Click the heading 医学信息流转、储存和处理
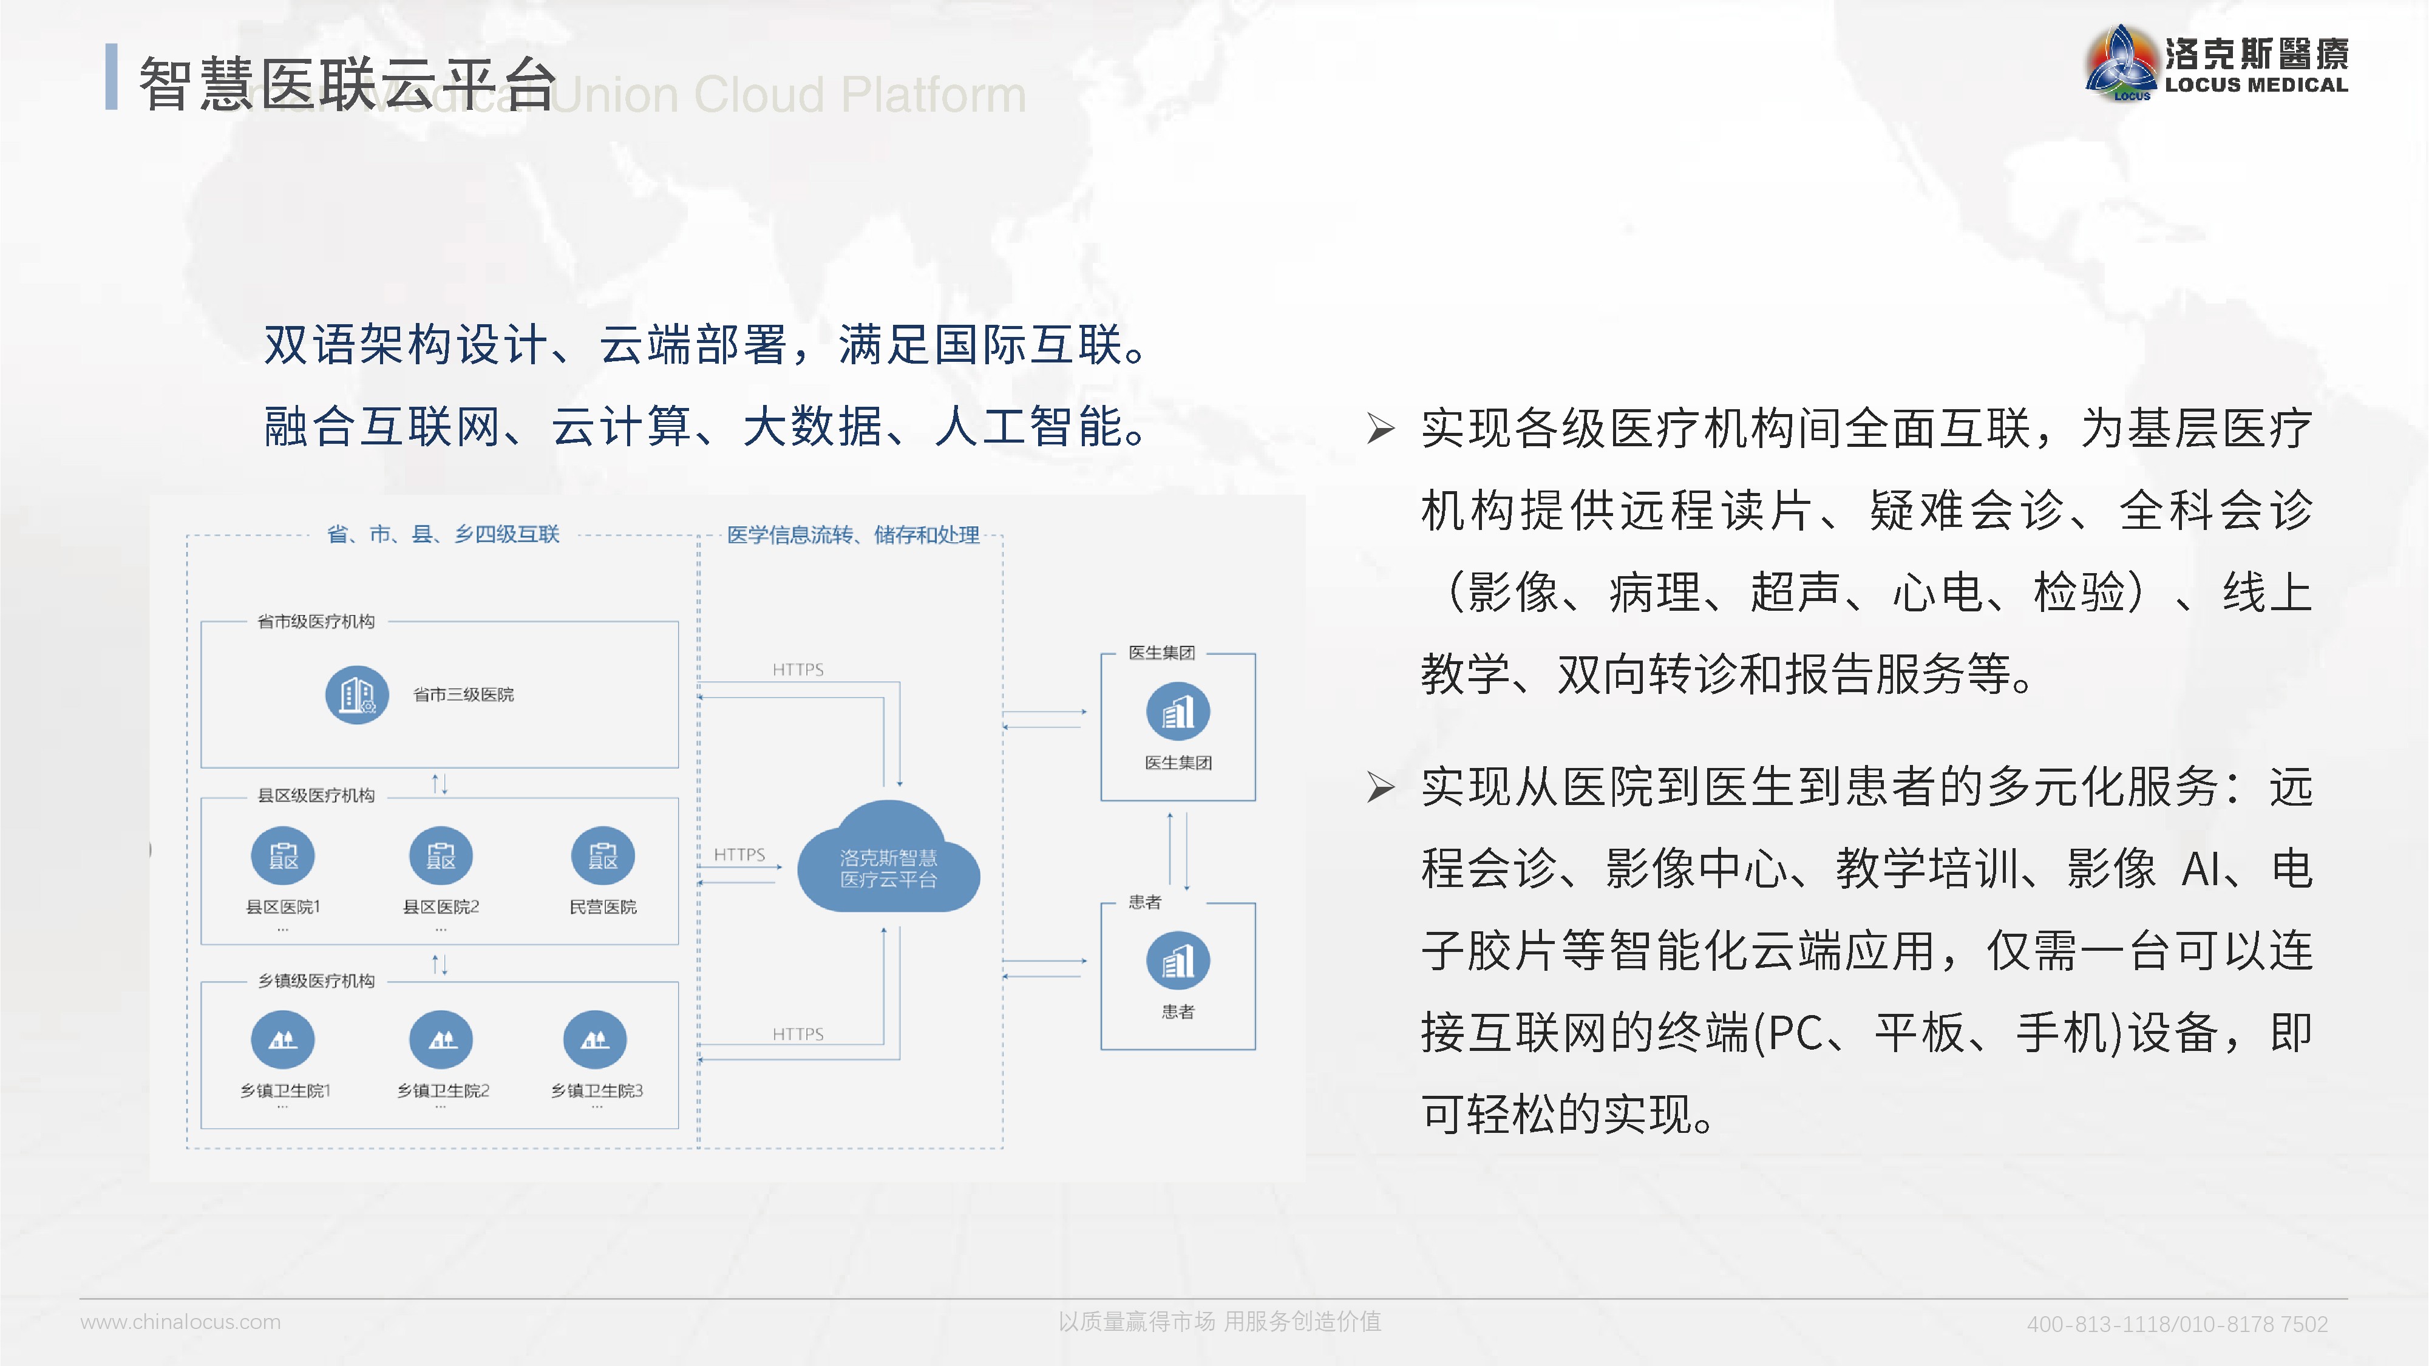The height and width of the screenshot is (1366, 2429). pyautogui.click(x=854, y=535)
